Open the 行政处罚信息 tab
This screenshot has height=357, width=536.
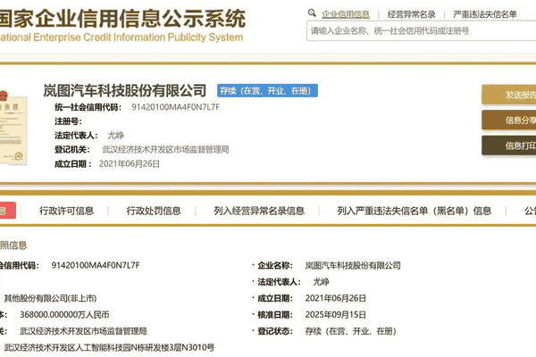154,211
